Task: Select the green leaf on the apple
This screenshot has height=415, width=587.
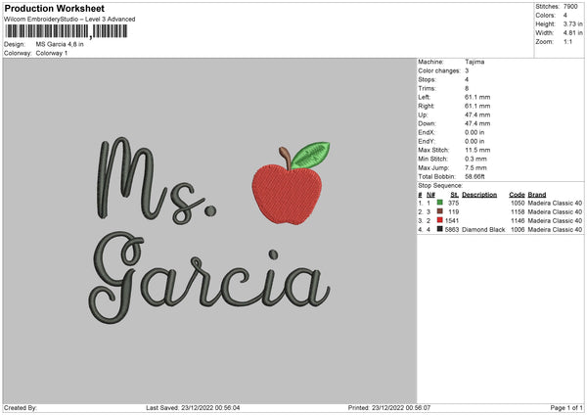Action: pyautogui.click(x=310, y=154)
